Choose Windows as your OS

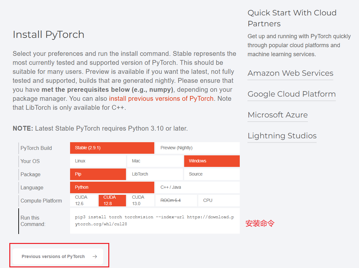point(212,161)
